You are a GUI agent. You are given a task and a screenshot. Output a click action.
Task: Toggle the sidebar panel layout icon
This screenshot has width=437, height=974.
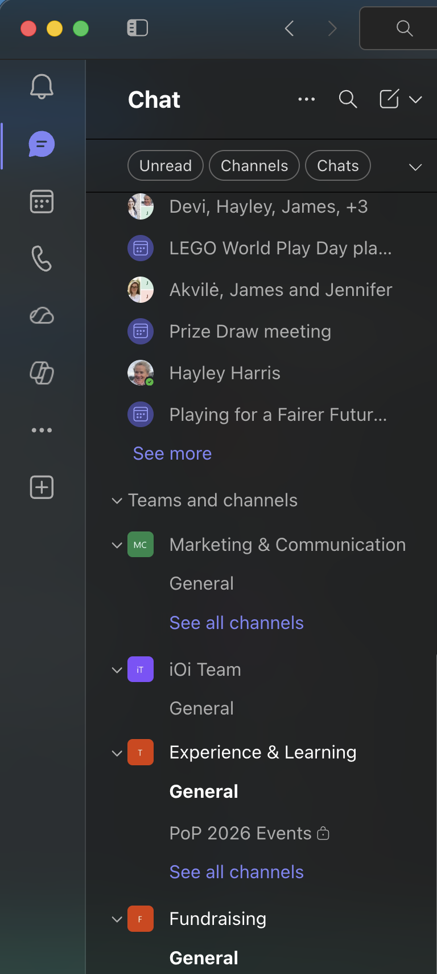(137, 28)
